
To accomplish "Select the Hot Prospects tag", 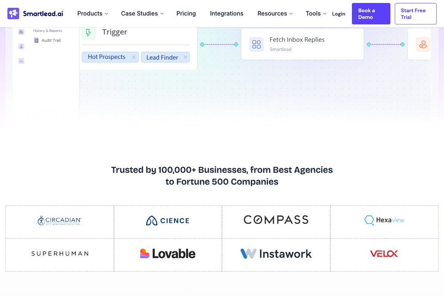I will (110, 57).
